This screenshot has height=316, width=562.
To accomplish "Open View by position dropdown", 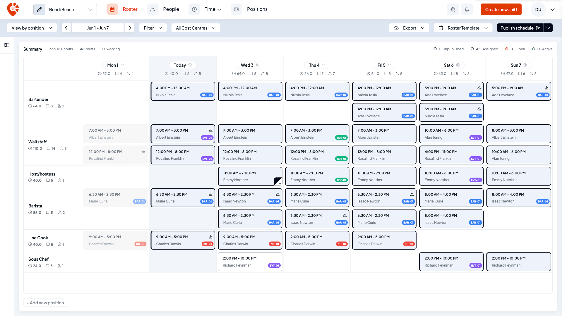I will (x=32, y=28).
